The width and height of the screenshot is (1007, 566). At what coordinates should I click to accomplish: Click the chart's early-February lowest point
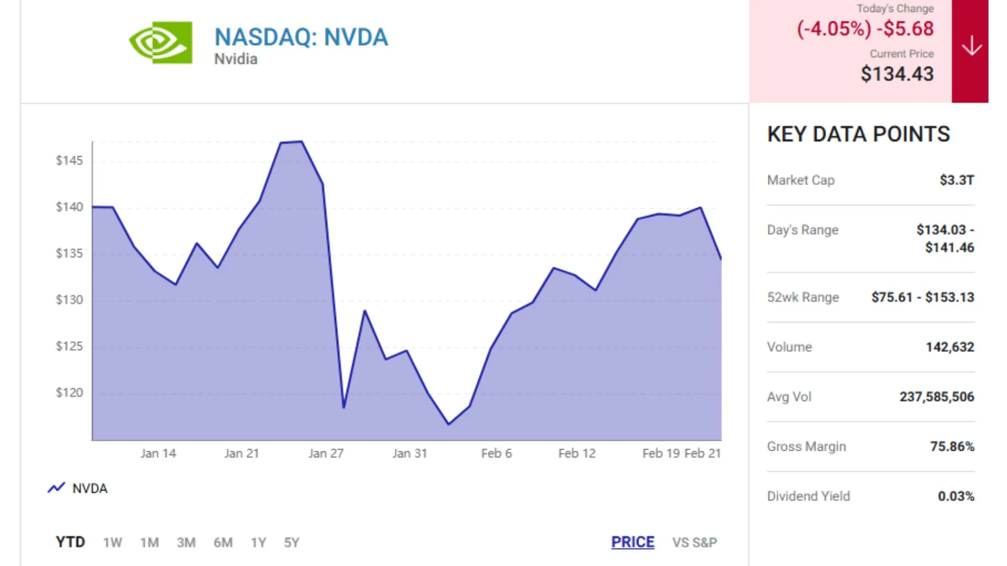(449, 424)
